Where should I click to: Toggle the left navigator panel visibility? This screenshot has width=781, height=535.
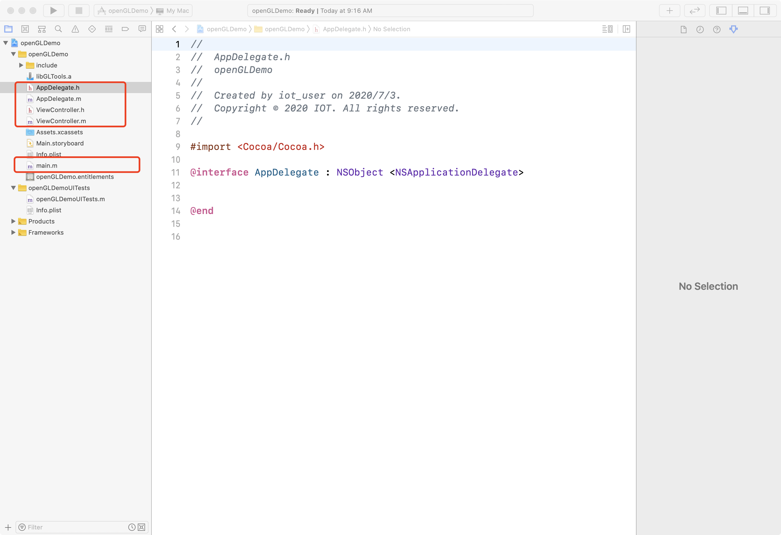(721, 10)
